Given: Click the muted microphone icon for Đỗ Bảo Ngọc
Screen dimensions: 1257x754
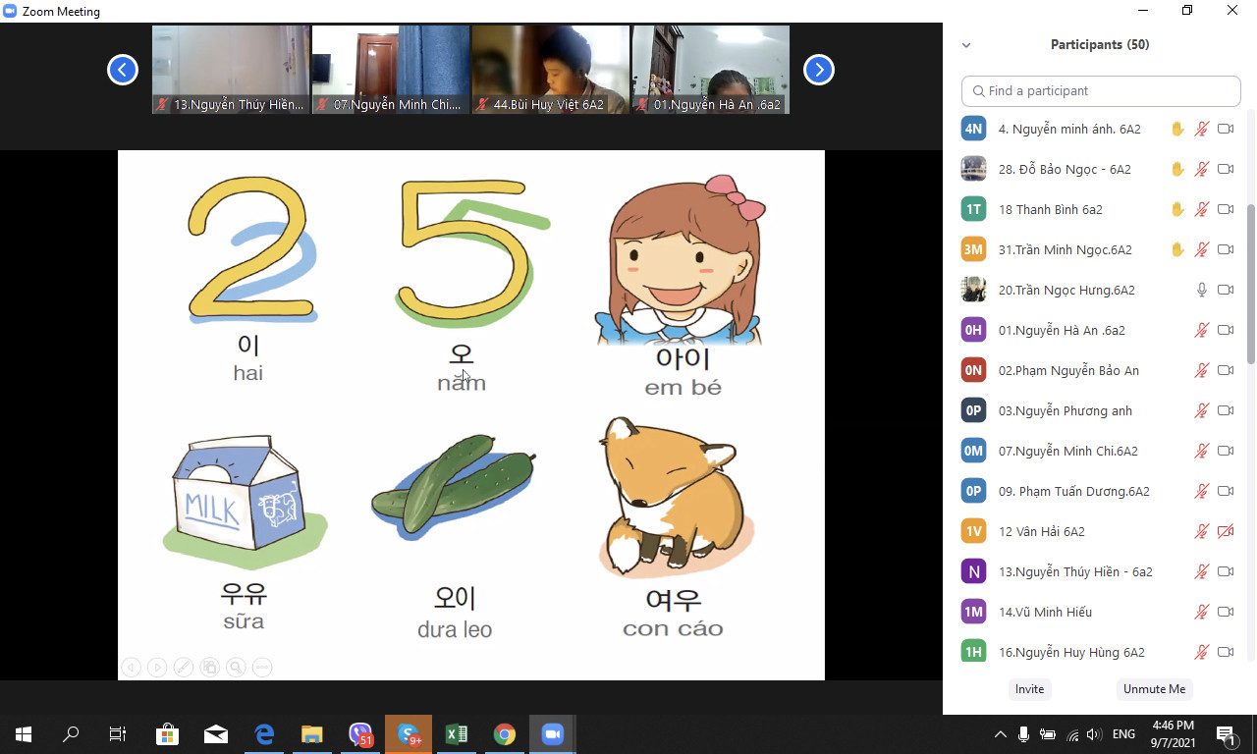Looking at the screenshot, I should (x=1201, y=169).
